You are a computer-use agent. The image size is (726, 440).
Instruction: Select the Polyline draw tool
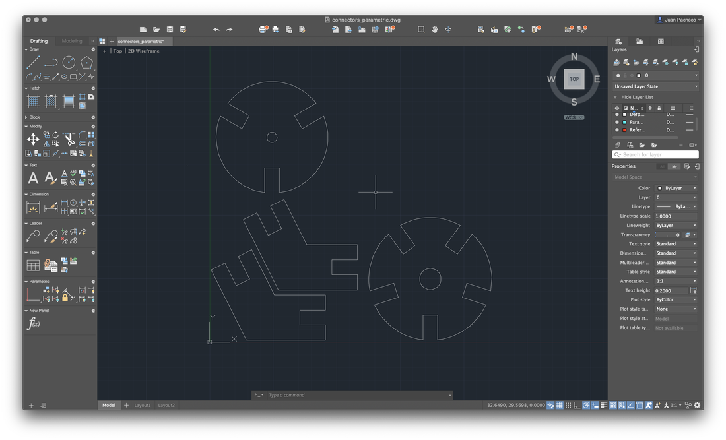51,62
